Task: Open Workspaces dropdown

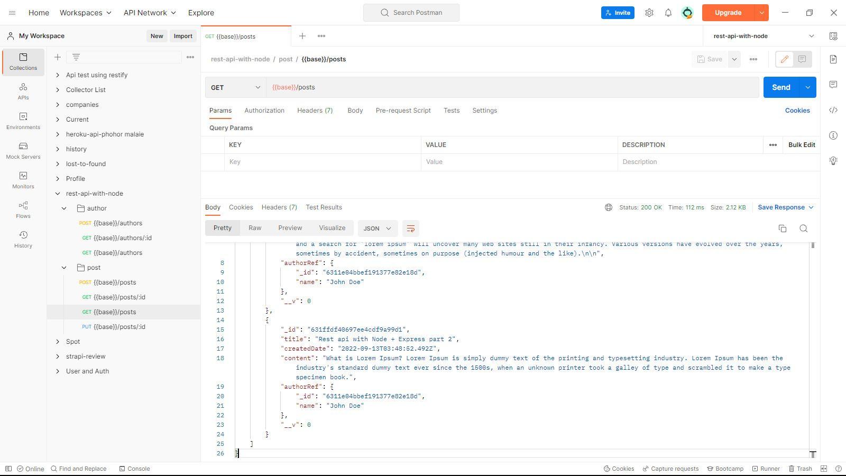Action: [86, 13]
